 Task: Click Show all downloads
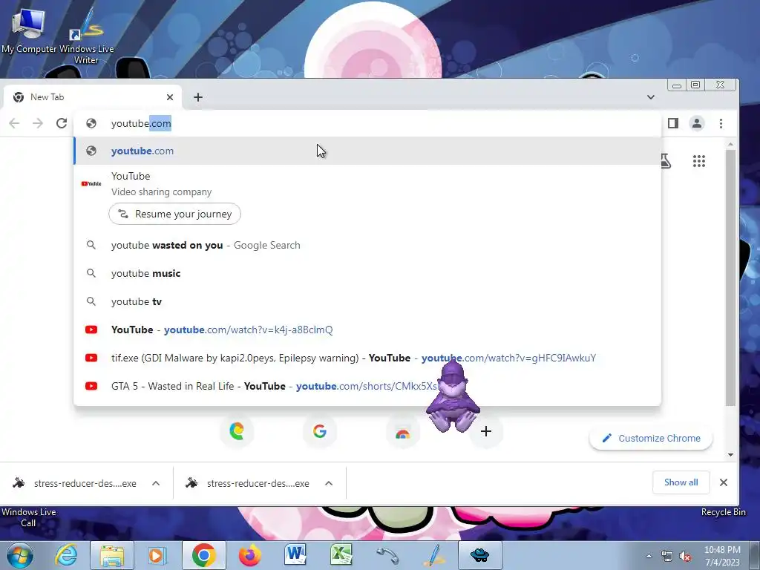point(681,482)
